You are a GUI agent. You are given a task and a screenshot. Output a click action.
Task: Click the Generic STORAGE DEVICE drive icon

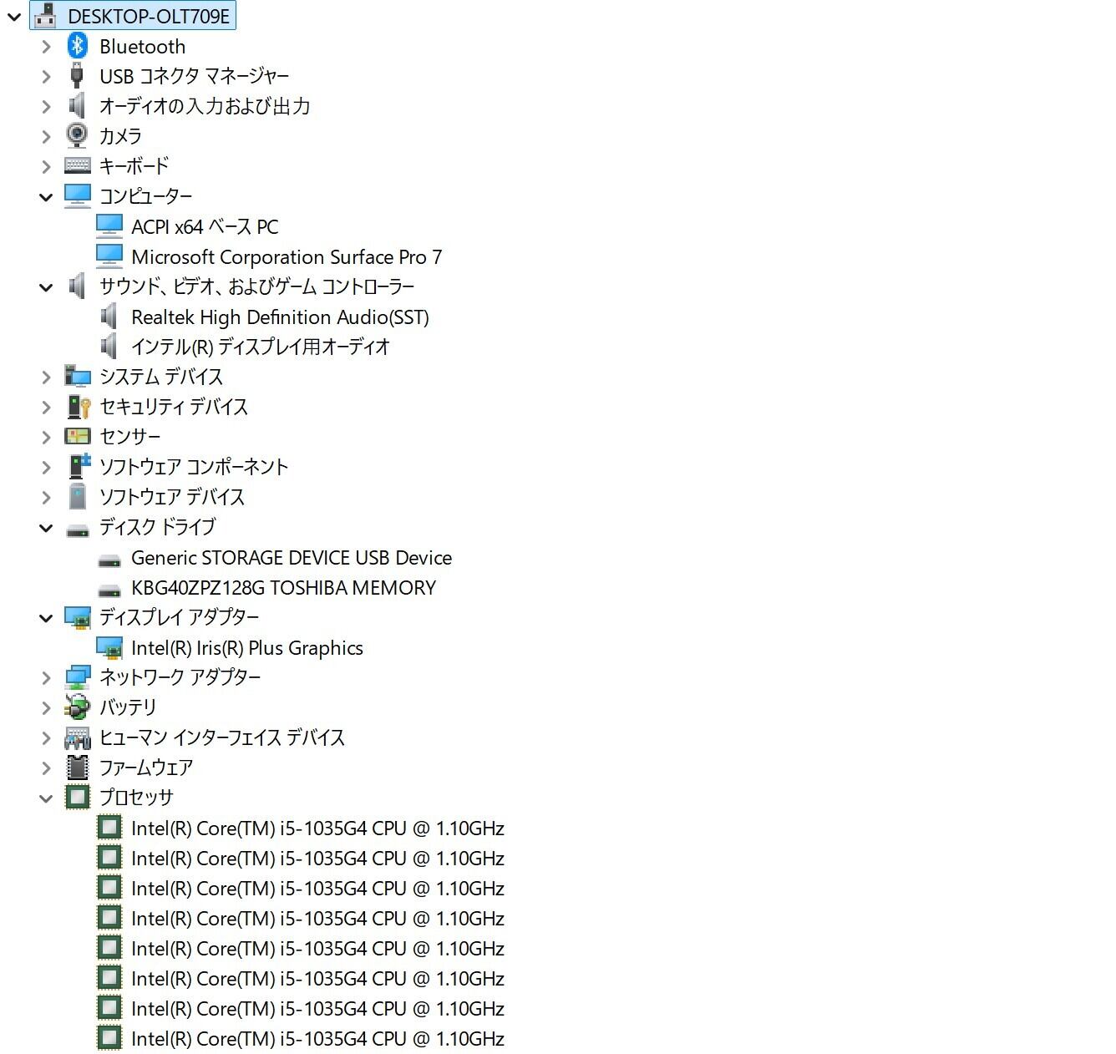[109, 560]
